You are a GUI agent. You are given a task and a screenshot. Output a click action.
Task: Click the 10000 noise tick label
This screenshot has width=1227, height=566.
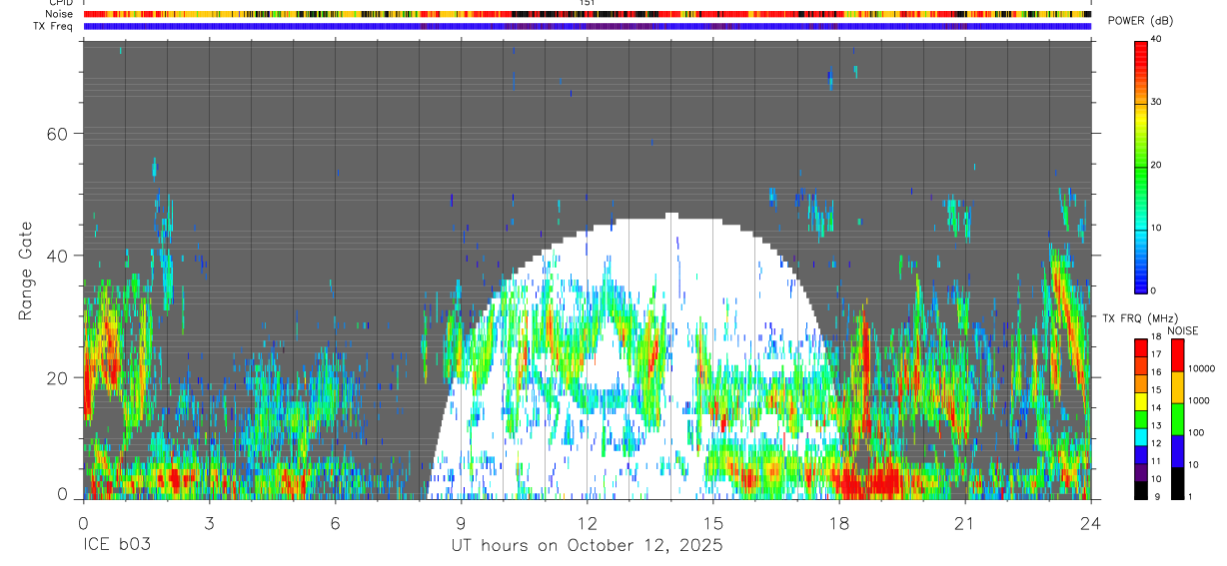pos(1201,369)
